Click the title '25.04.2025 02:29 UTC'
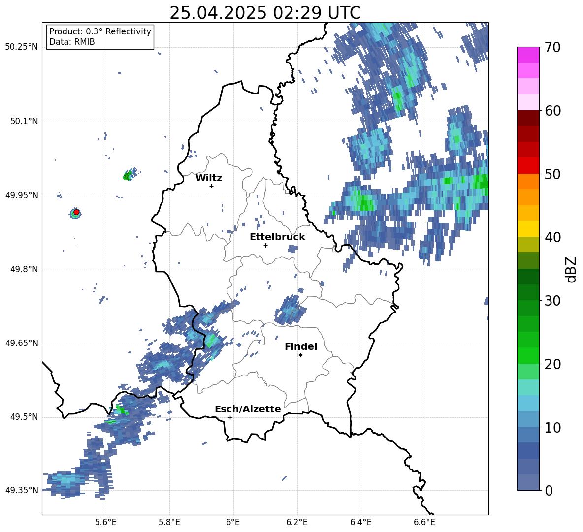Image resolution: width=583 pixels, height=532 pixels. point(265,13)
